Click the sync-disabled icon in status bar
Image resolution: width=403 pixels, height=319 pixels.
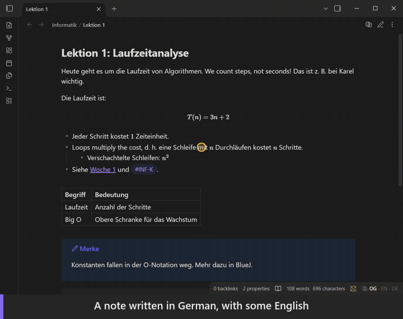[353, 289]
